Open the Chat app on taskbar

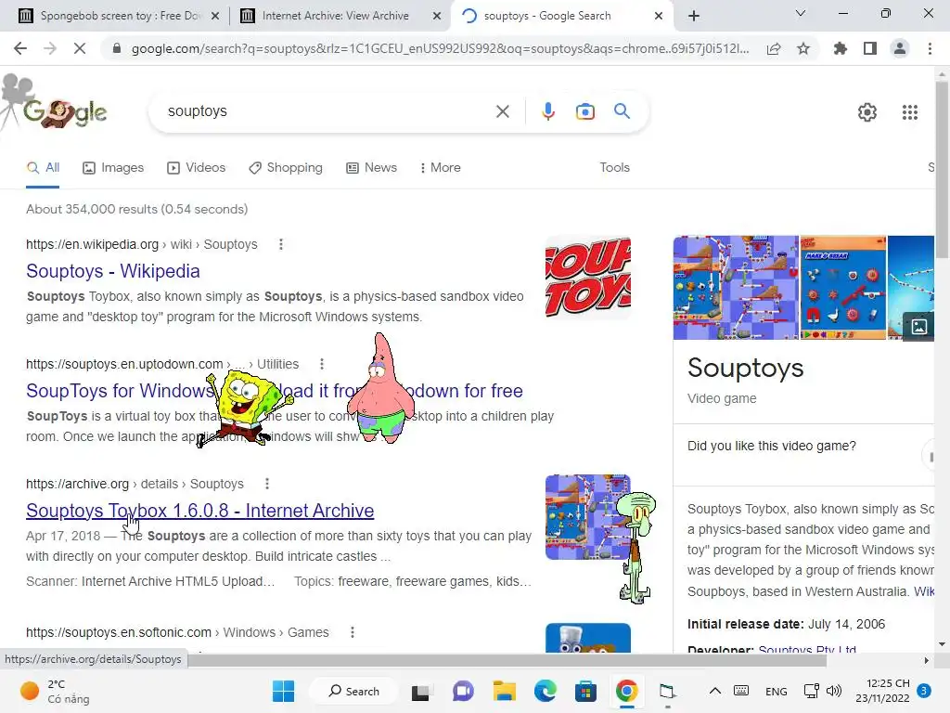click(463, 691)
